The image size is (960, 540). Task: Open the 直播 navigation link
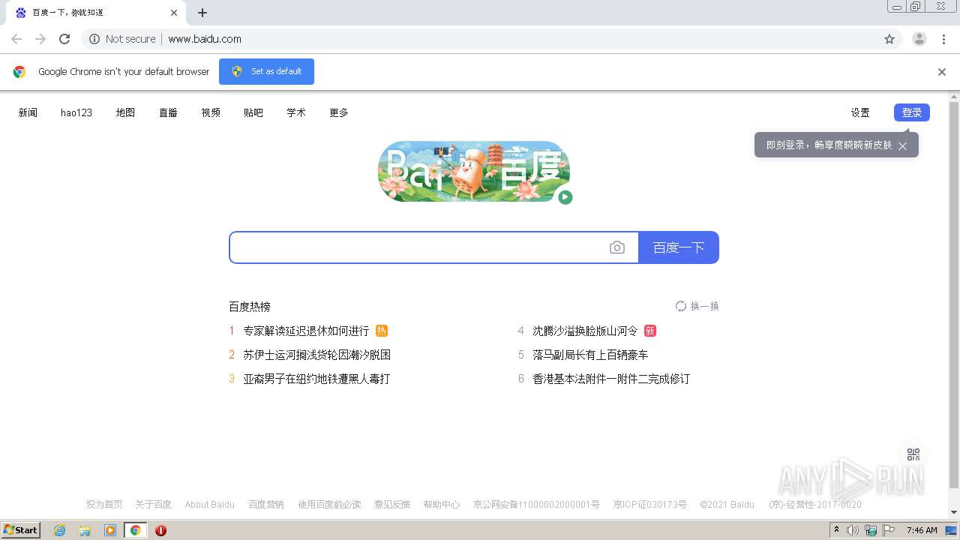point(168,112)
